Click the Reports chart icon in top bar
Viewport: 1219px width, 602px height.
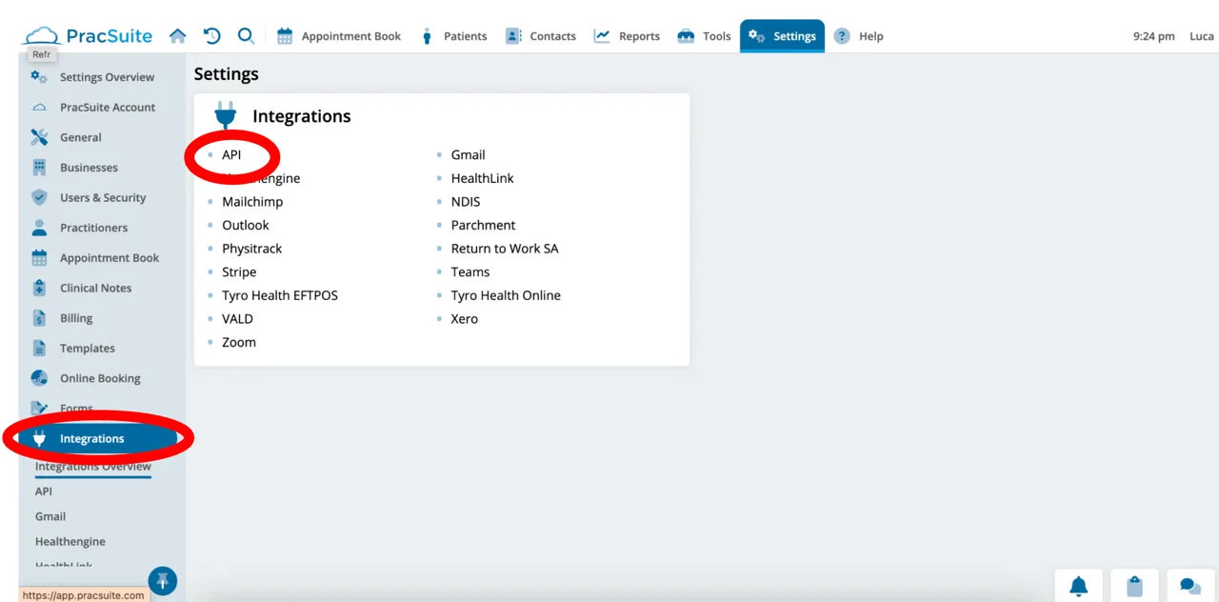point(602,36)
